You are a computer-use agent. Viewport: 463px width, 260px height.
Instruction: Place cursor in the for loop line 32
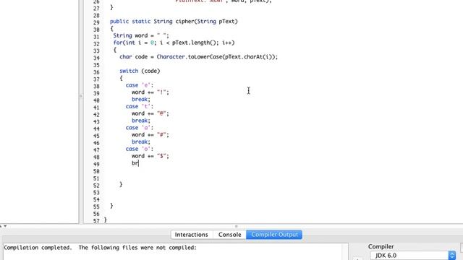(174, 43)
